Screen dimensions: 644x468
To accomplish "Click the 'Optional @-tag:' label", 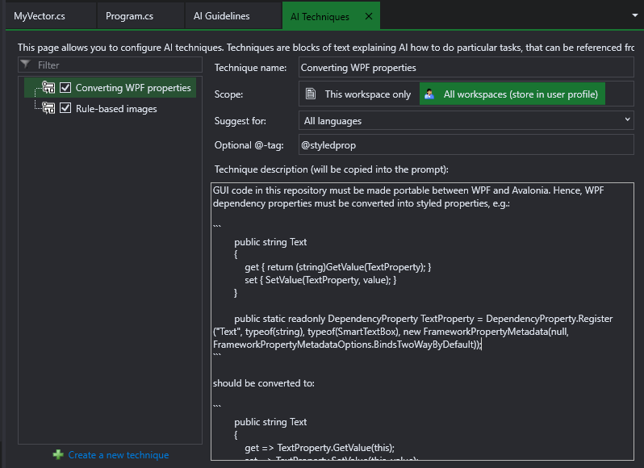I will (249, 145).
